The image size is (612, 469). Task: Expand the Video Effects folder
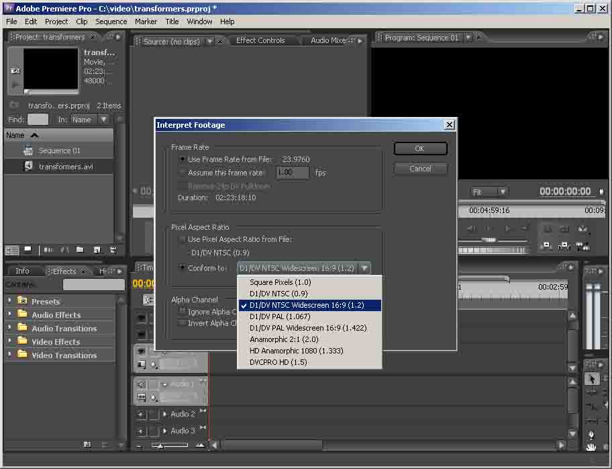click(9, 341)
